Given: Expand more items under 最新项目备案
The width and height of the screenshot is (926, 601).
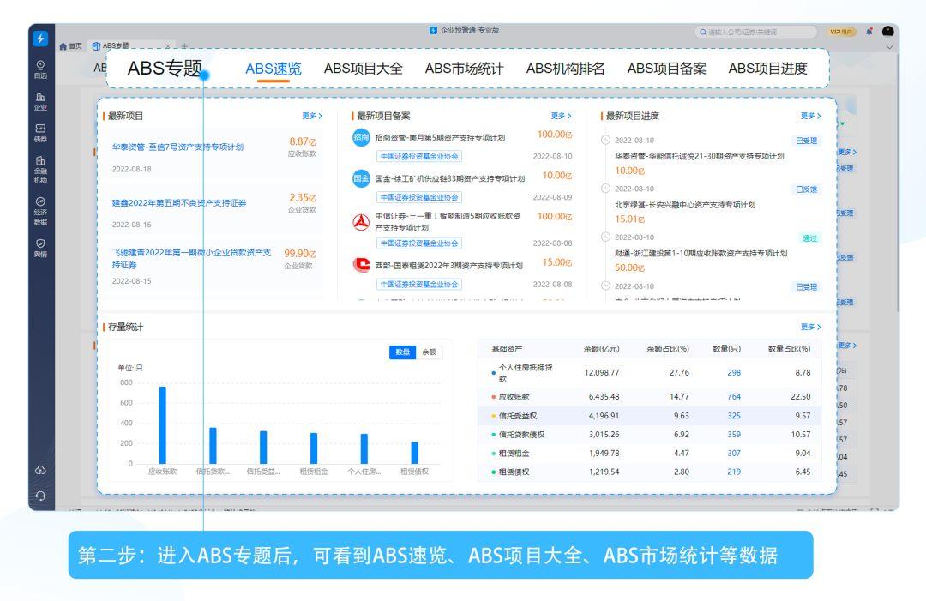Looking at the screenshot, I should coord(558,114).
